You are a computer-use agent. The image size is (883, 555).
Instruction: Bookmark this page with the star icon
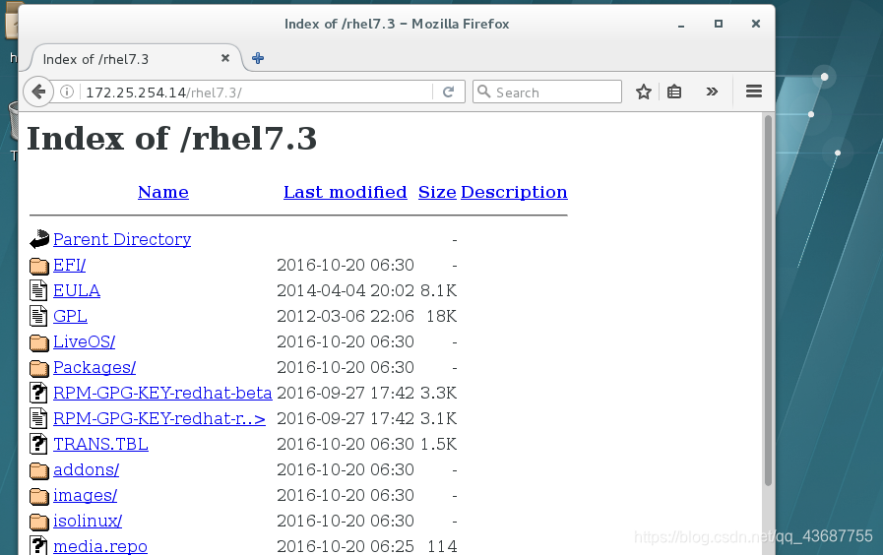tap(643, 92)
